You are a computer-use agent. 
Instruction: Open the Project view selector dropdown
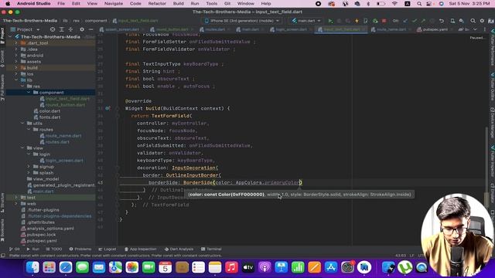click(x=26, y=29)
